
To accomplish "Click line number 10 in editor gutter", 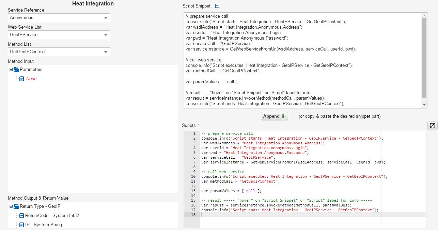I will pyautogui.click(x=193, y=176).
